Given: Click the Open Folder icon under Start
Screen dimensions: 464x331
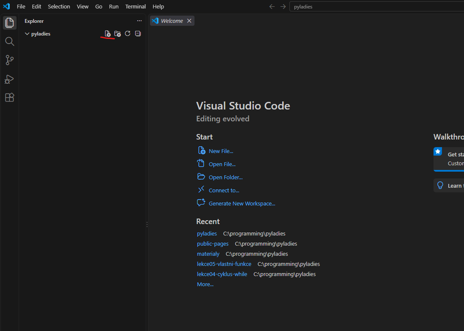Looking at the screenshot, I should (x=201, y=177).
